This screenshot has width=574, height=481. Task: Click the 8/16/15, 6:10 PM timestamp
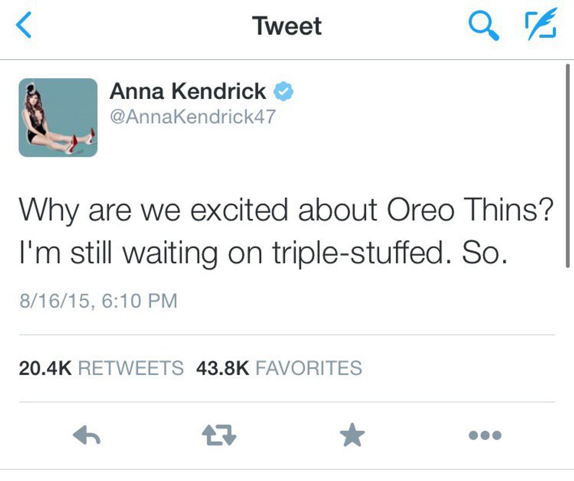point(98,301)
